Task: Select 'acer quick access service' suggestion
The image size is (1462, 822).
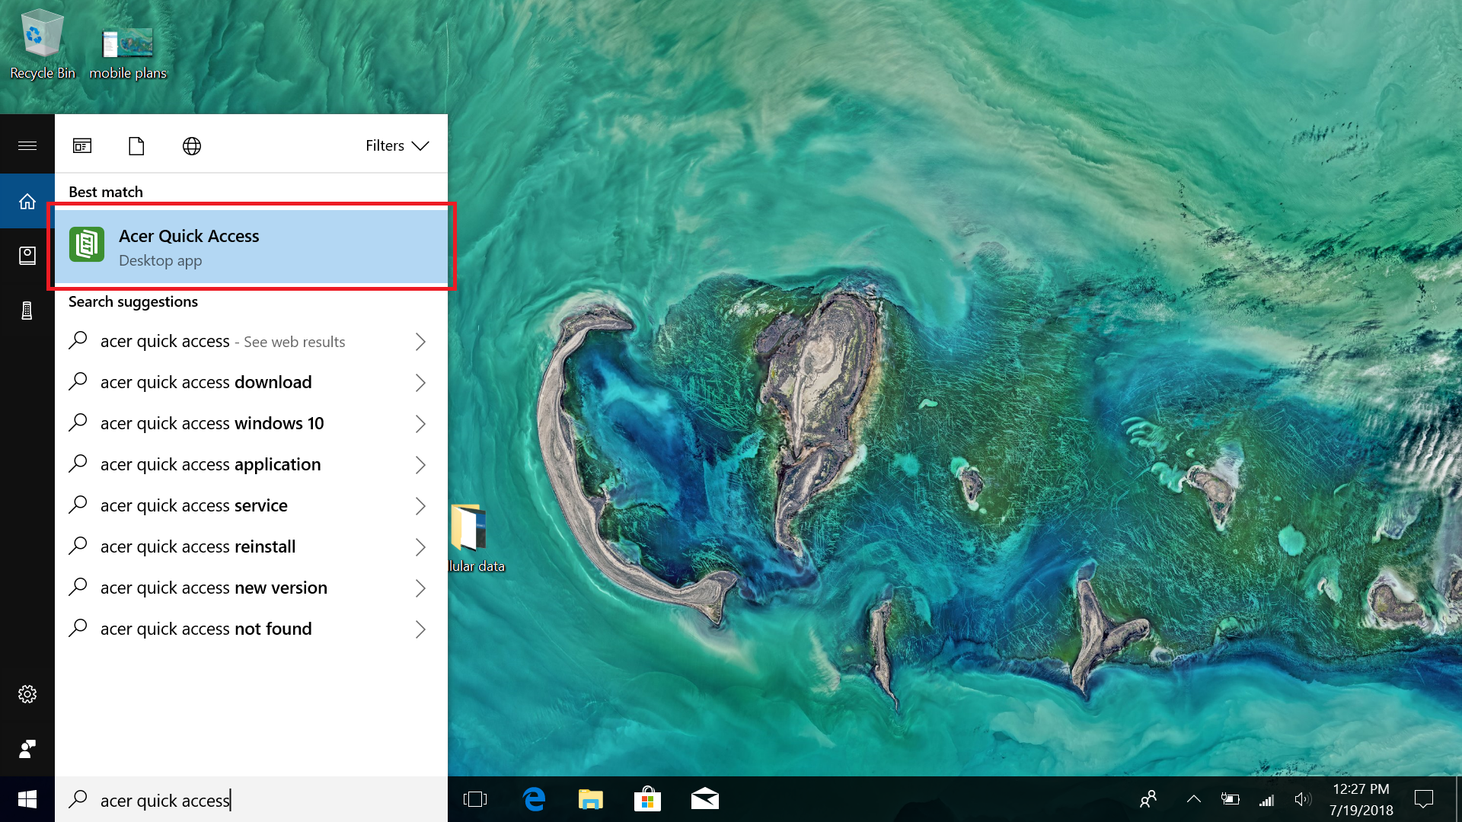Action: coord(251,505)
